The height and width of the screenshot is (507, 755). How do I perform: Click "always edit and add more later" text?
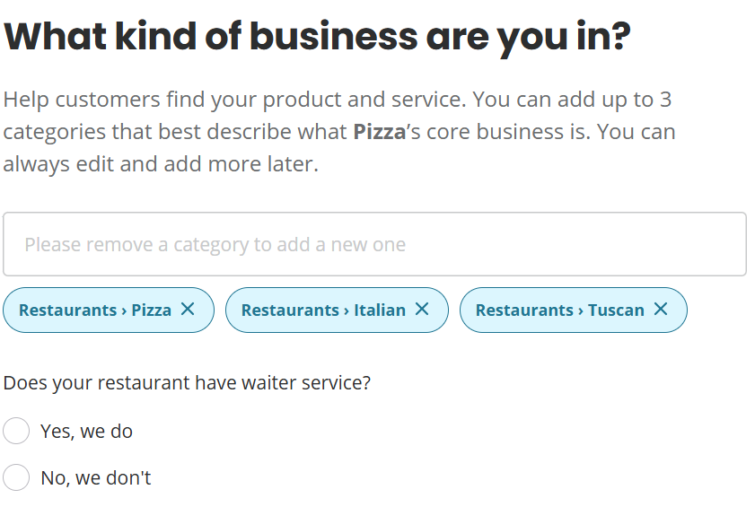161,165
